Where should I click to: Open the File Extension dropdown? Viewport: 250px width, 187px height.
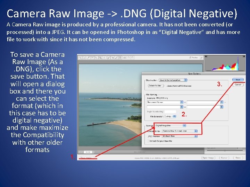point(170,116)
